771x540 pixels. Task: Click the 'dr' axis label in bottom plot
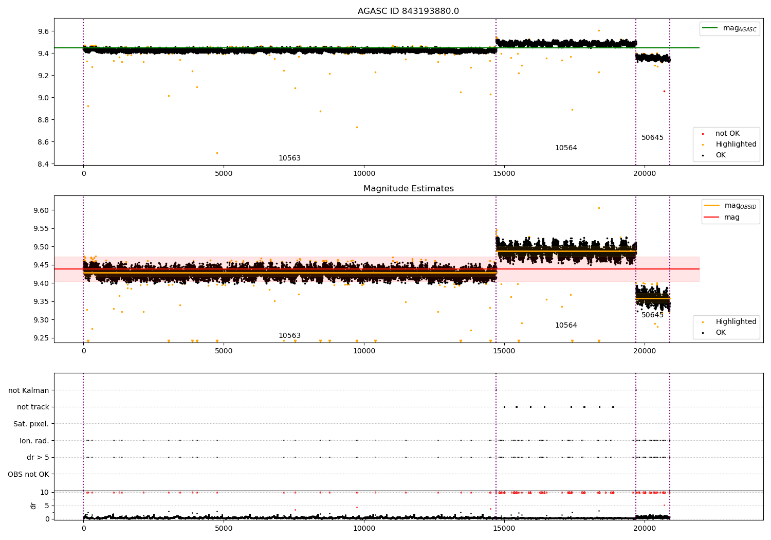click(x=33, y=506)
